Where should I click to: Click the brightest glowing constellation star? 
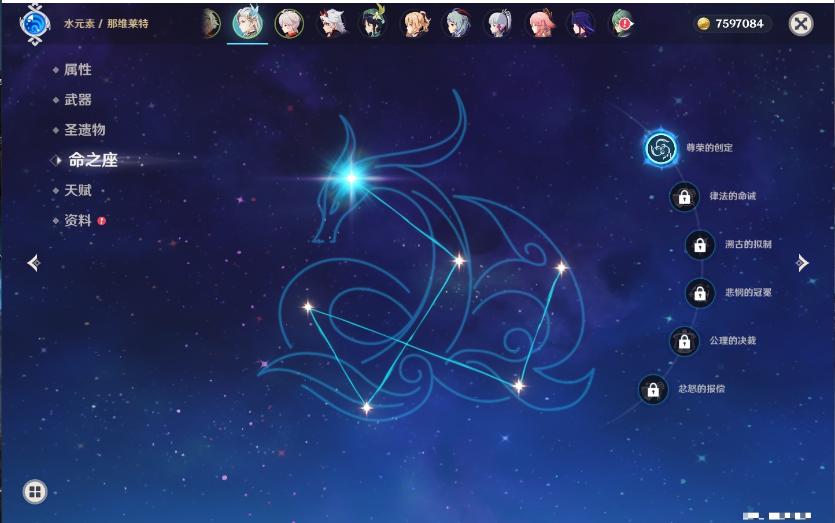tap(351, 178)
